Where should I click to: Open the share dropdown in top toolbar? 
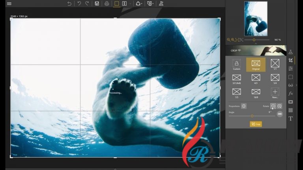(x=139, y=4)
